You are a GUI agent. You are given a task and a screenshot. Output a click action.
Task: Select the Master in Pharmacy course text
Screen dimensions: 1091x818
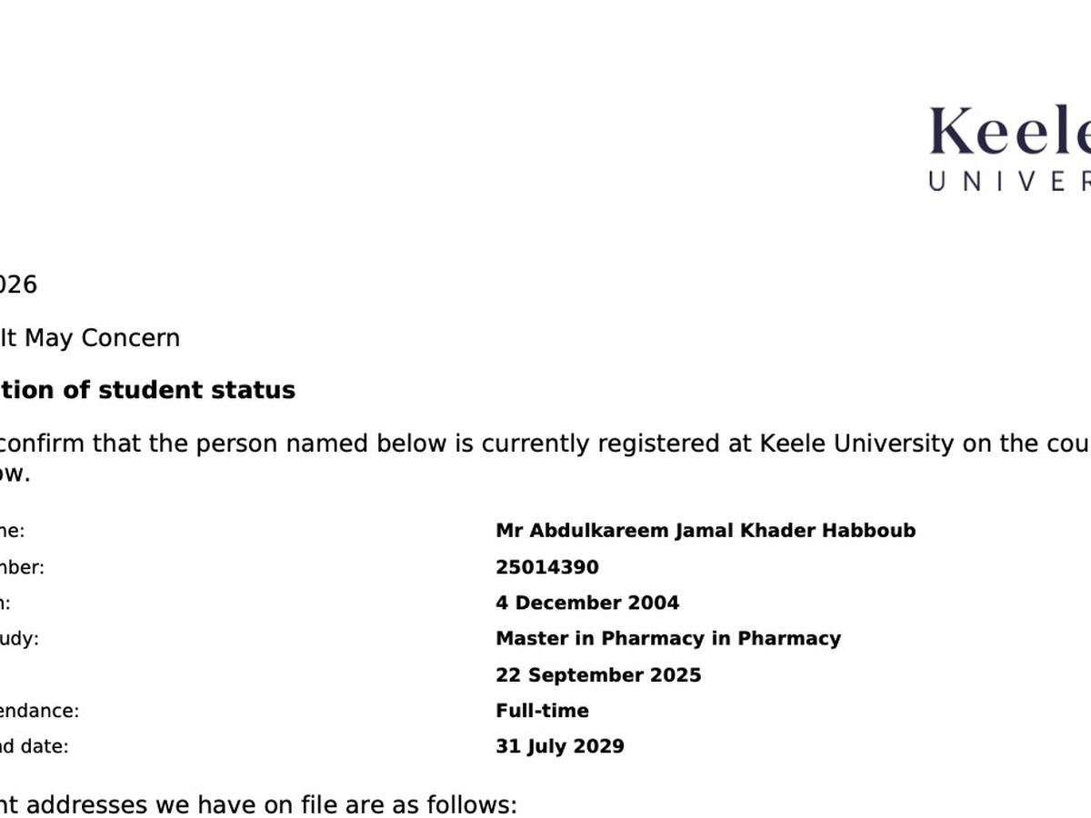coord(668,639)
